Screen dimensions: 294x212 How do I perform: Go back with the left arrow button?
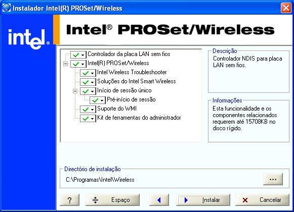159,200
